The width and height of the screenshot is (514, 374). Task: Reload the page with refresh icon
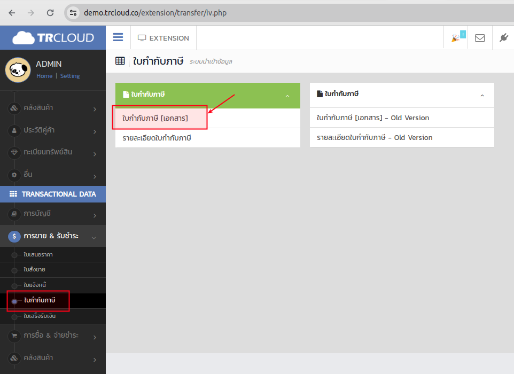click(50, 13)
